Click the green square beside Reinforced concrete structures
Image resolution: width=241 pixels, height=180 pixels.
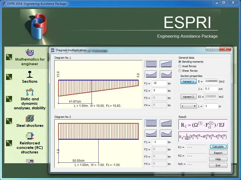pyautogui.click(x=9, y=143)
